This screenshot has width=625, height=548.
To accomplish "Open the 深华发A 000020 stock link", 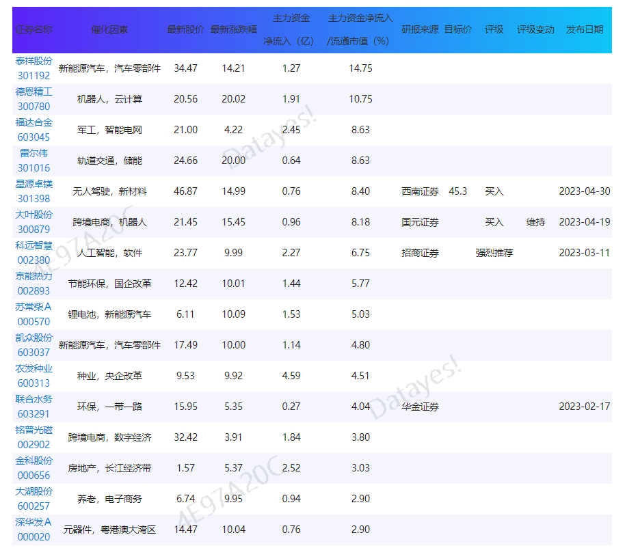I will (34, 530).
